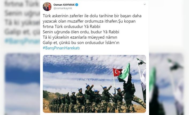Click the line 'Senin uğrunda ölen ordu'
The height and width of the screenshot is (115, 189).
click(81, 32)
